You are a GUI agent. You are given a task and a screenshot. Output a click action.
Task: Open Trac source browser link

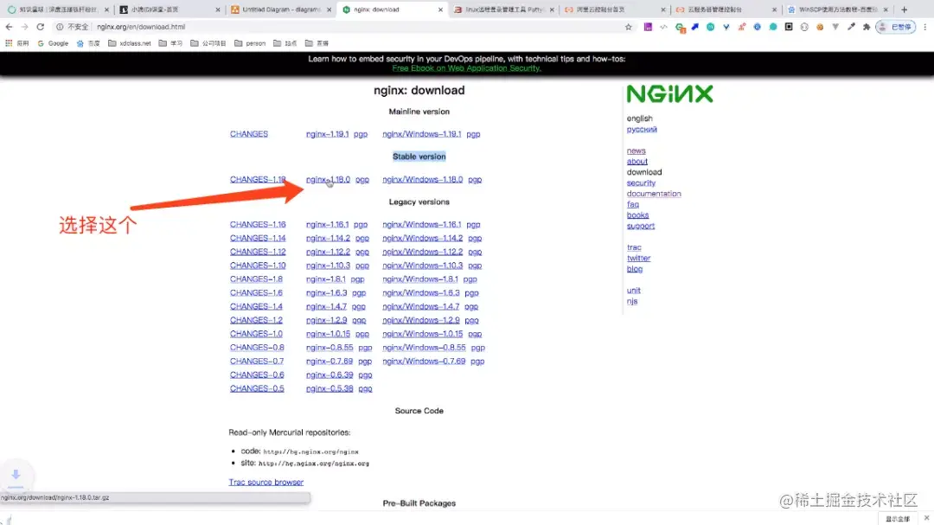click(x=266, y=483)
